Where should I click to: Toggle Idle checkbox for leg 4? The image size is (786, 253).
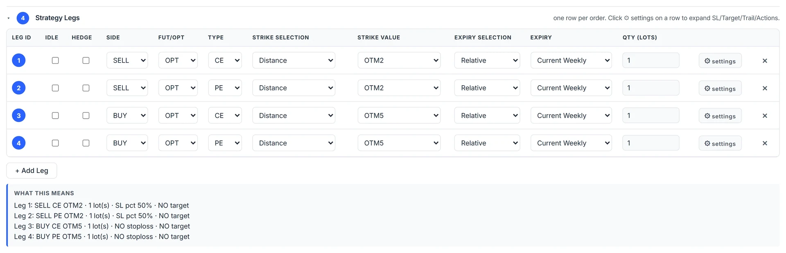[55, 143]
